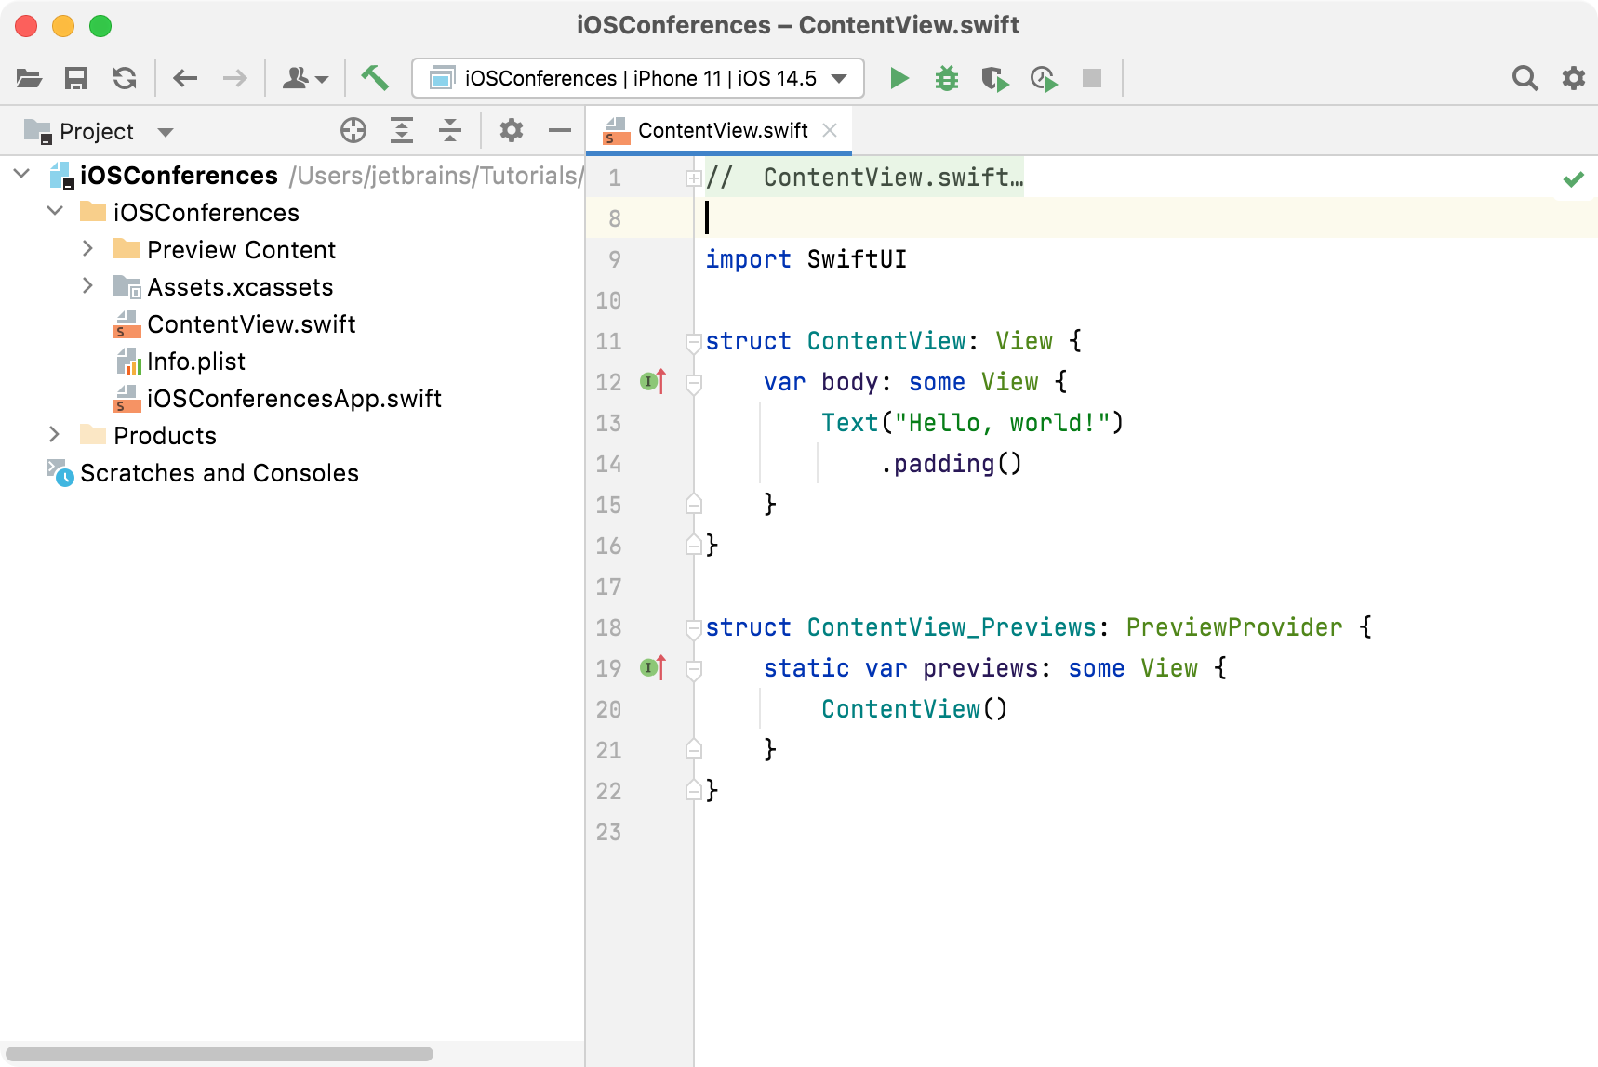
Task: Select the Preview Content folder row
Action: click(x=241, y=250)
